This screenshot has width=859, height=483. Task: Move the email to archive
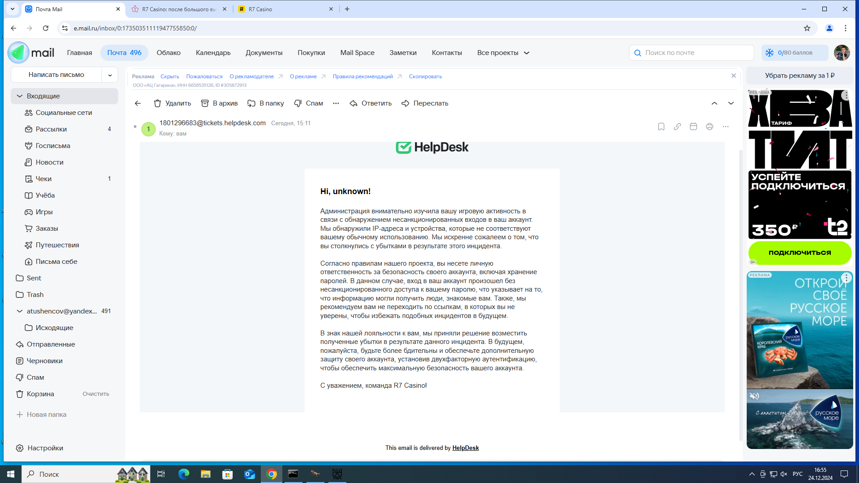point(219,103)
